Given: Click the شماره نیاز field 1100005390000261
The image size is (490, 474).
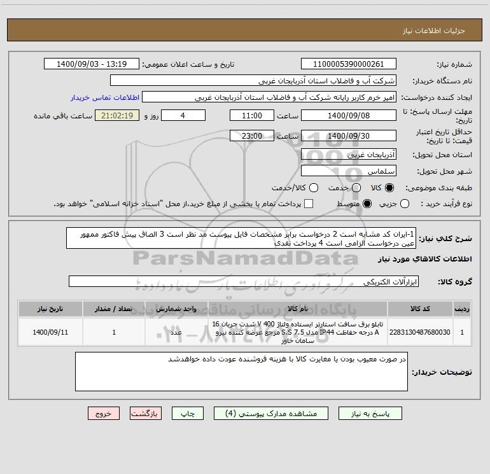Looking at the screenshot, I should [349, 64].
